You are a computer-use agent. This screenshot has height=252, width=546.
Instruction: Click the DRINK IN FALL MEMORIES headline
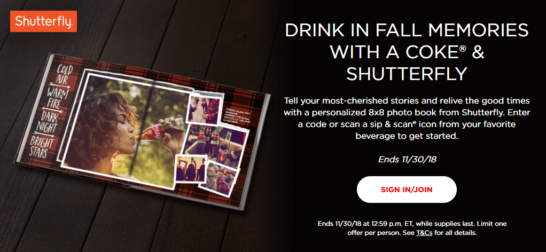click(407, 31)
